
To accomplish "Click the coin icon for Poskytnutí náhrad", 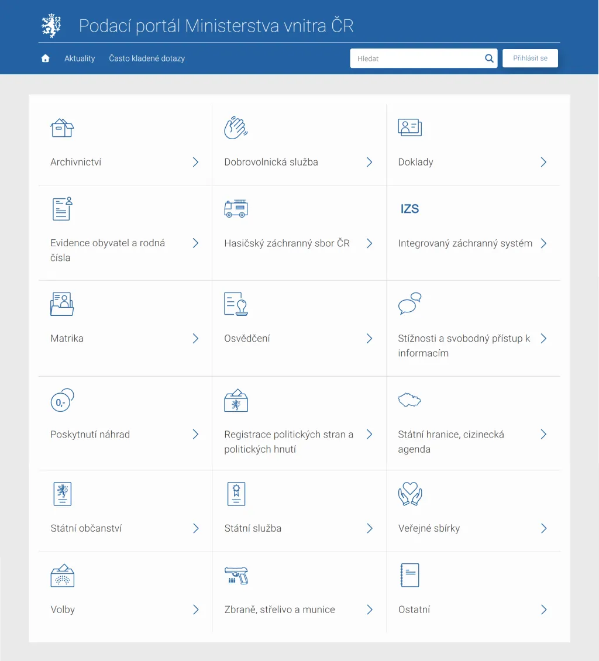I will 63,400.
